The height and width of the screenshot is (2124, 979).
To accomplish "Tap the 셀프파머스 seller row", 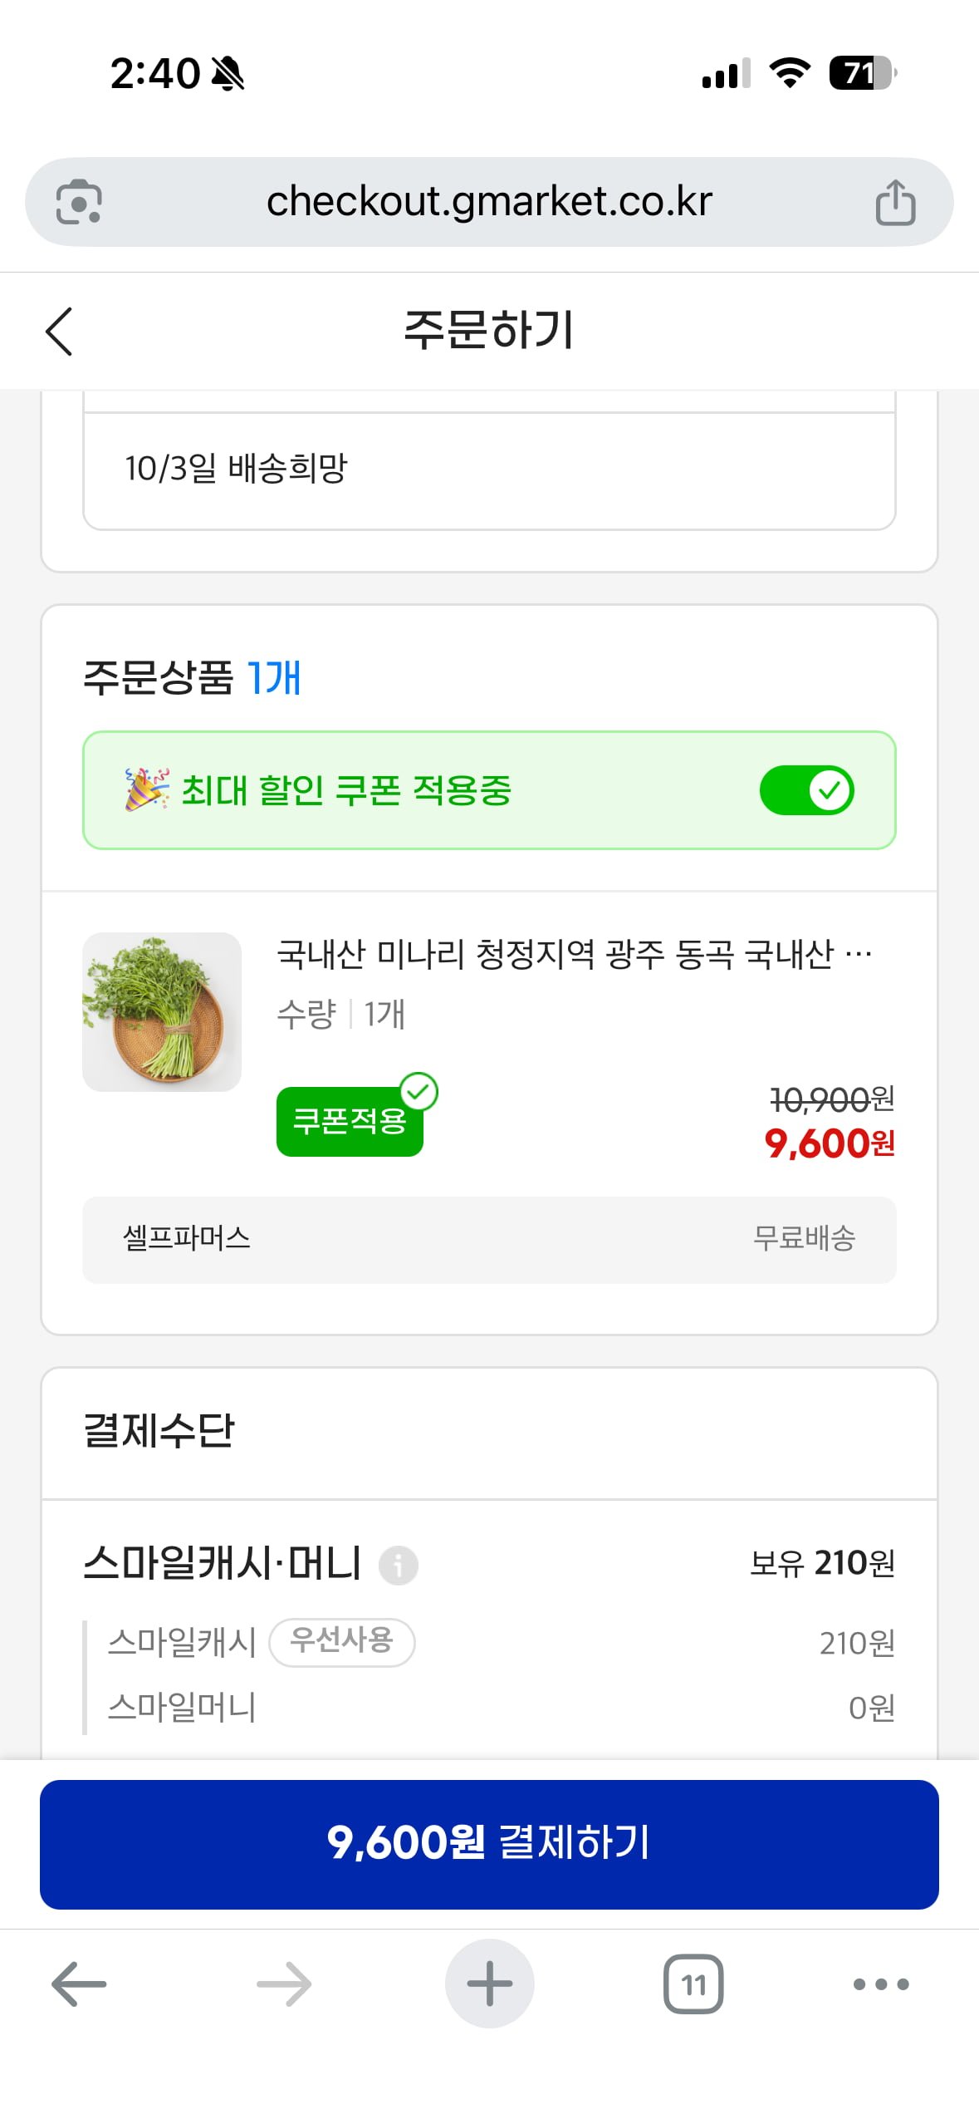I will [x=489, y=1239].
